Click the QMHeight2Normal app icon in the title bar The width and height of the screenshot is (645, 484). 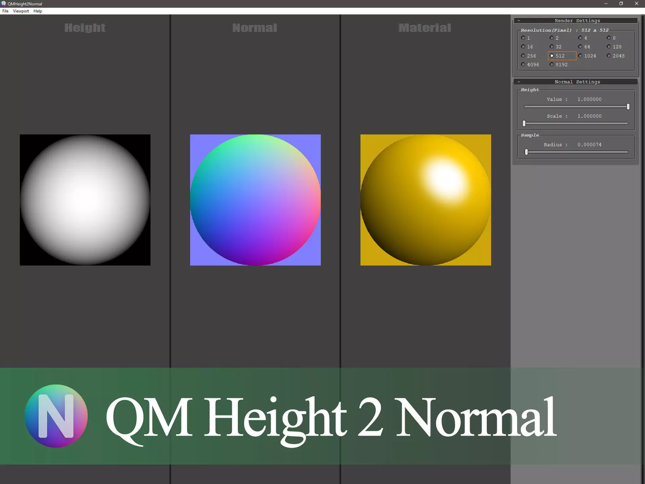pyautogui.click(x=4, y=4)
